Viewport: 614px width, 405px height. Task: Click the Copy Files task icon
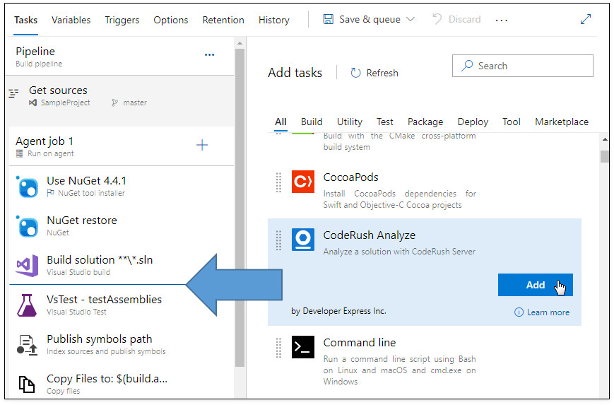pos(27,385)
